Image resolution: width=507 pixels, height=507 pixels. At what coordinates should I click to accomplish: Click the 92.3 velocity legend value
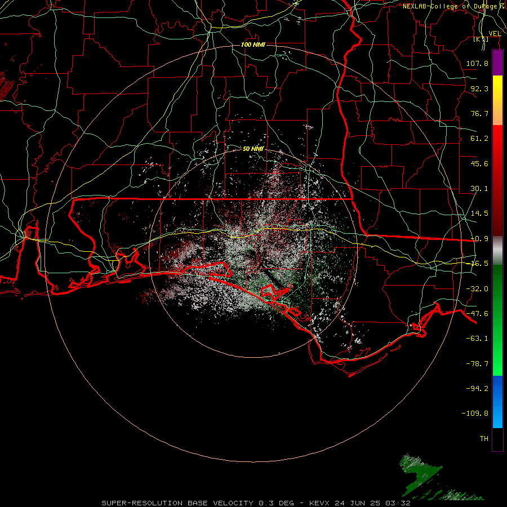479,88
